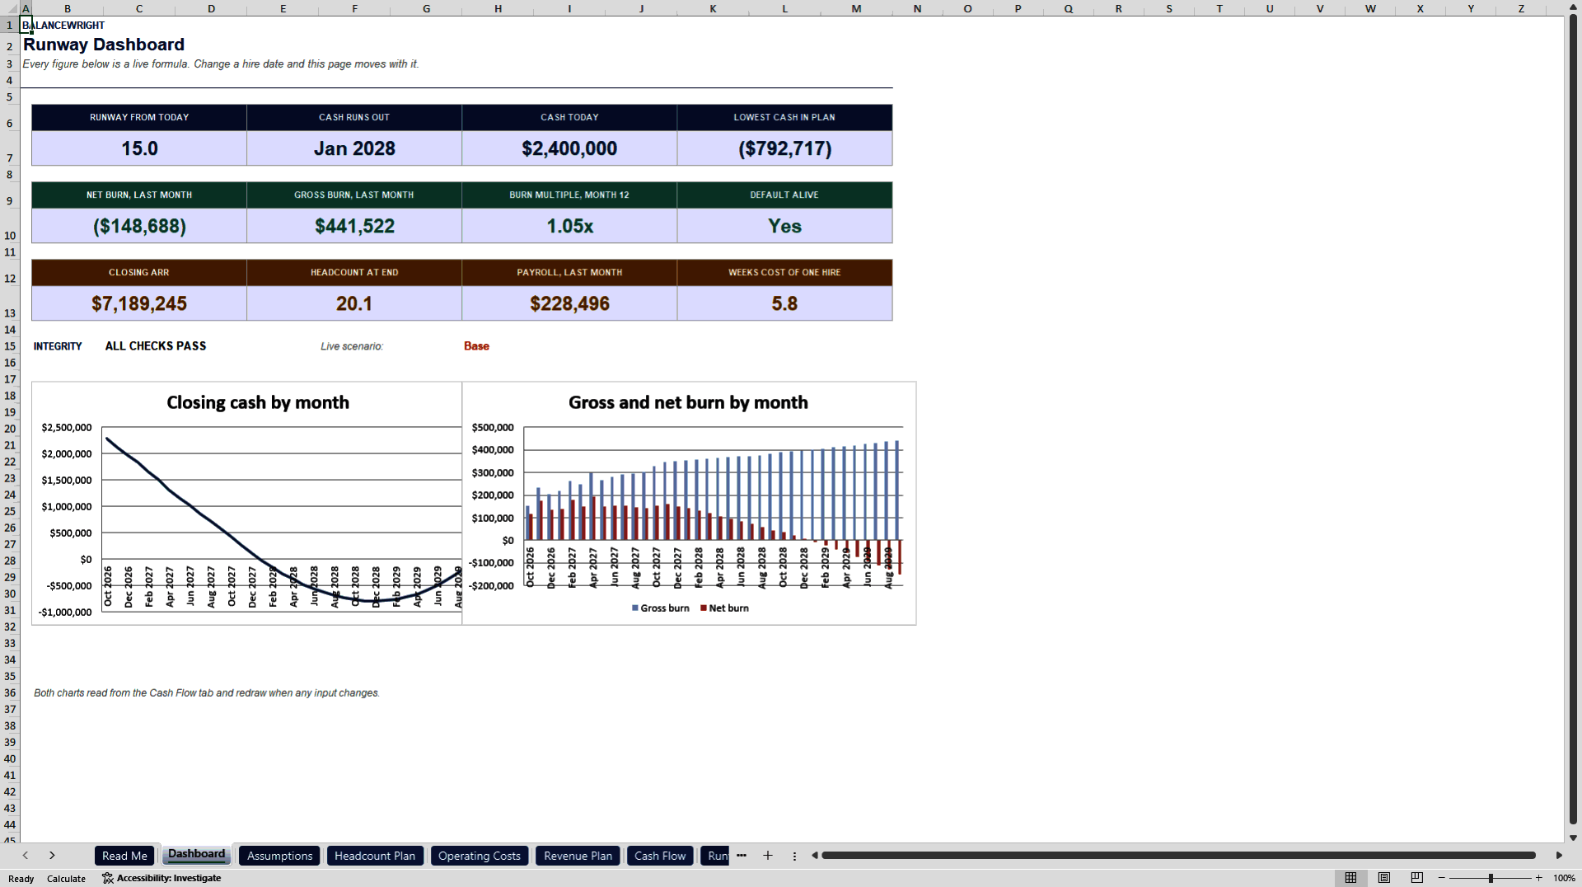This screenshot has height=887, width=1582.
Task: Click the next sheet navigation arrow
Action: 52,856
